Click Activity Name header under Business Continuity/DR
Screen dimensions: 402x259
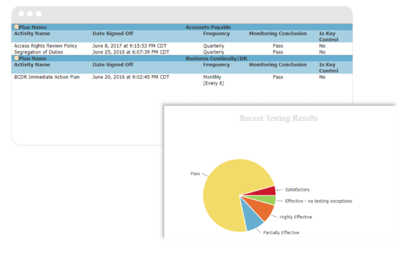tap(32, 64)
